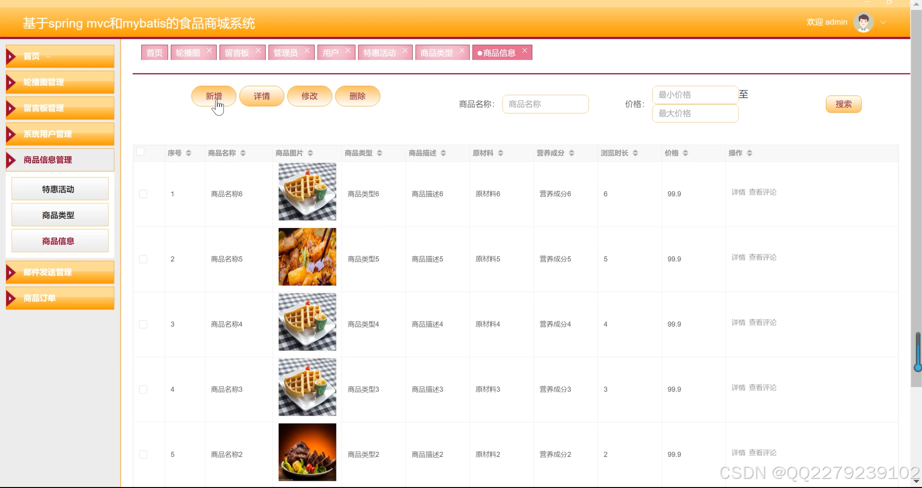Sort products by the 价格 column
Screen dimensions: 922x488
click(686, 153)
